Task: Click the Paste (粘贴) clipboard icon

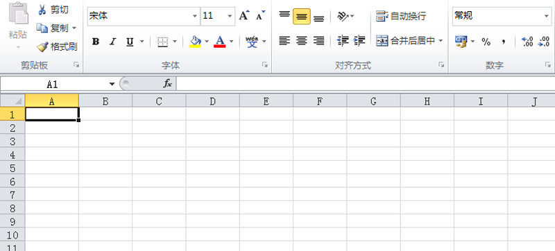Action: click(19, 13)
